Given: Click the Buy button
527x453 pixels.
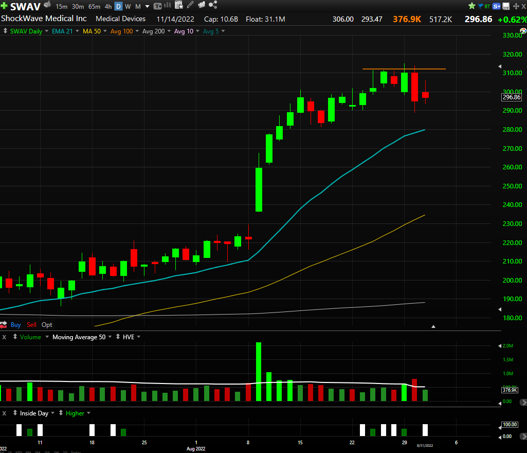Looking at the screenshot, I should 16,325.
